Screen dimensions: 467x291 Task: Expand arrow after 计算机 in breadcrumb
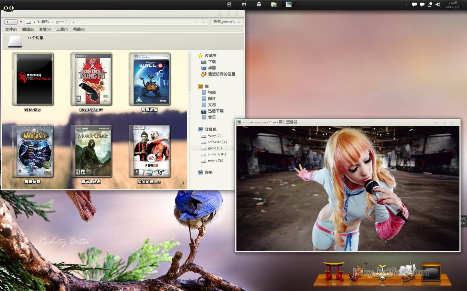point(53,22)
